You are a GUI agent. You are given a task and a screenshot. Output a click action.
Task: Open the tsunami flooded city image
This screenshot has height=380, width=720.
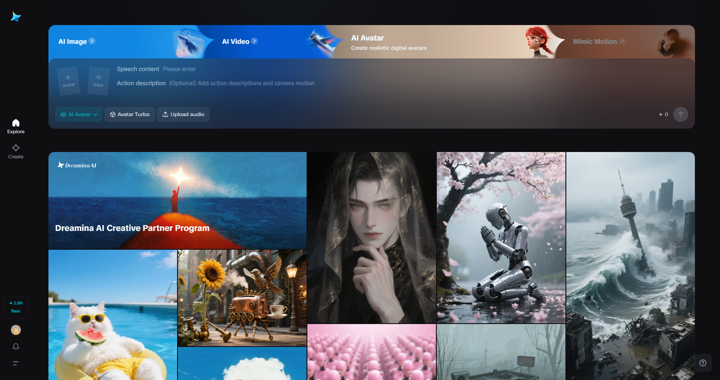(631, 266)
